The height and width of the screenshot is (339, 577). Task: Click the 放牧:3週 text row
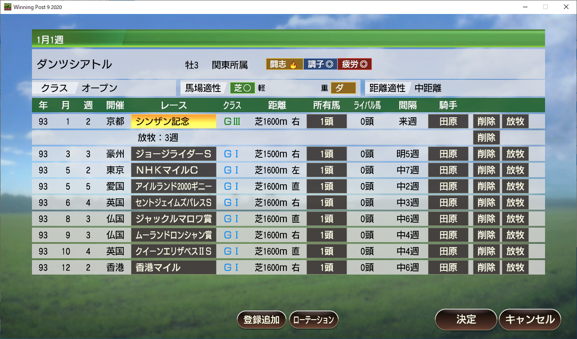coord(158,138)
